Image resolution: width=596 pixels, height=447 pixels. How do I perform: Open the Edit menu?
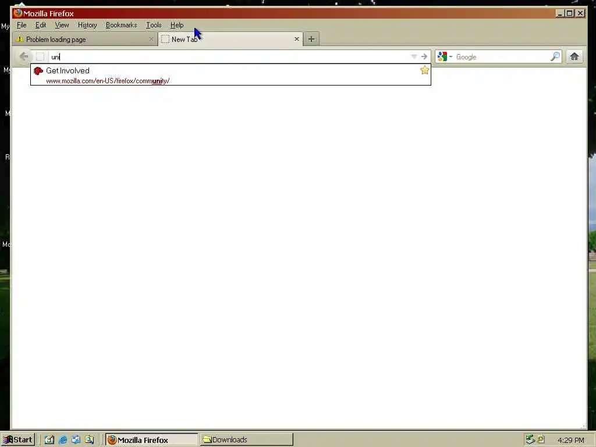coord(41,25)
